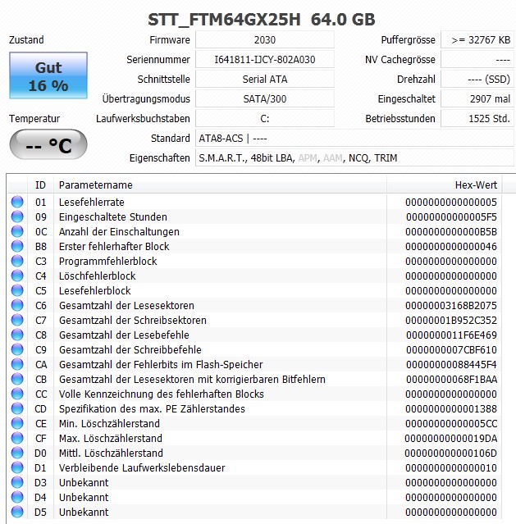Click the status orb for Lesefehlerblock

(17, 290)
